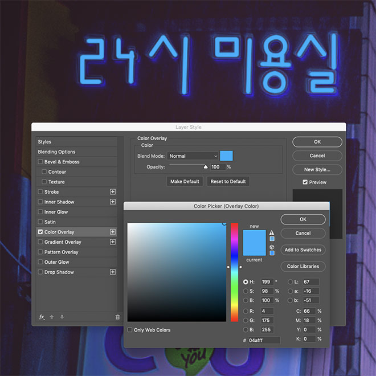
Task: Enable the Satin checkbox
Action: (40, 222)
